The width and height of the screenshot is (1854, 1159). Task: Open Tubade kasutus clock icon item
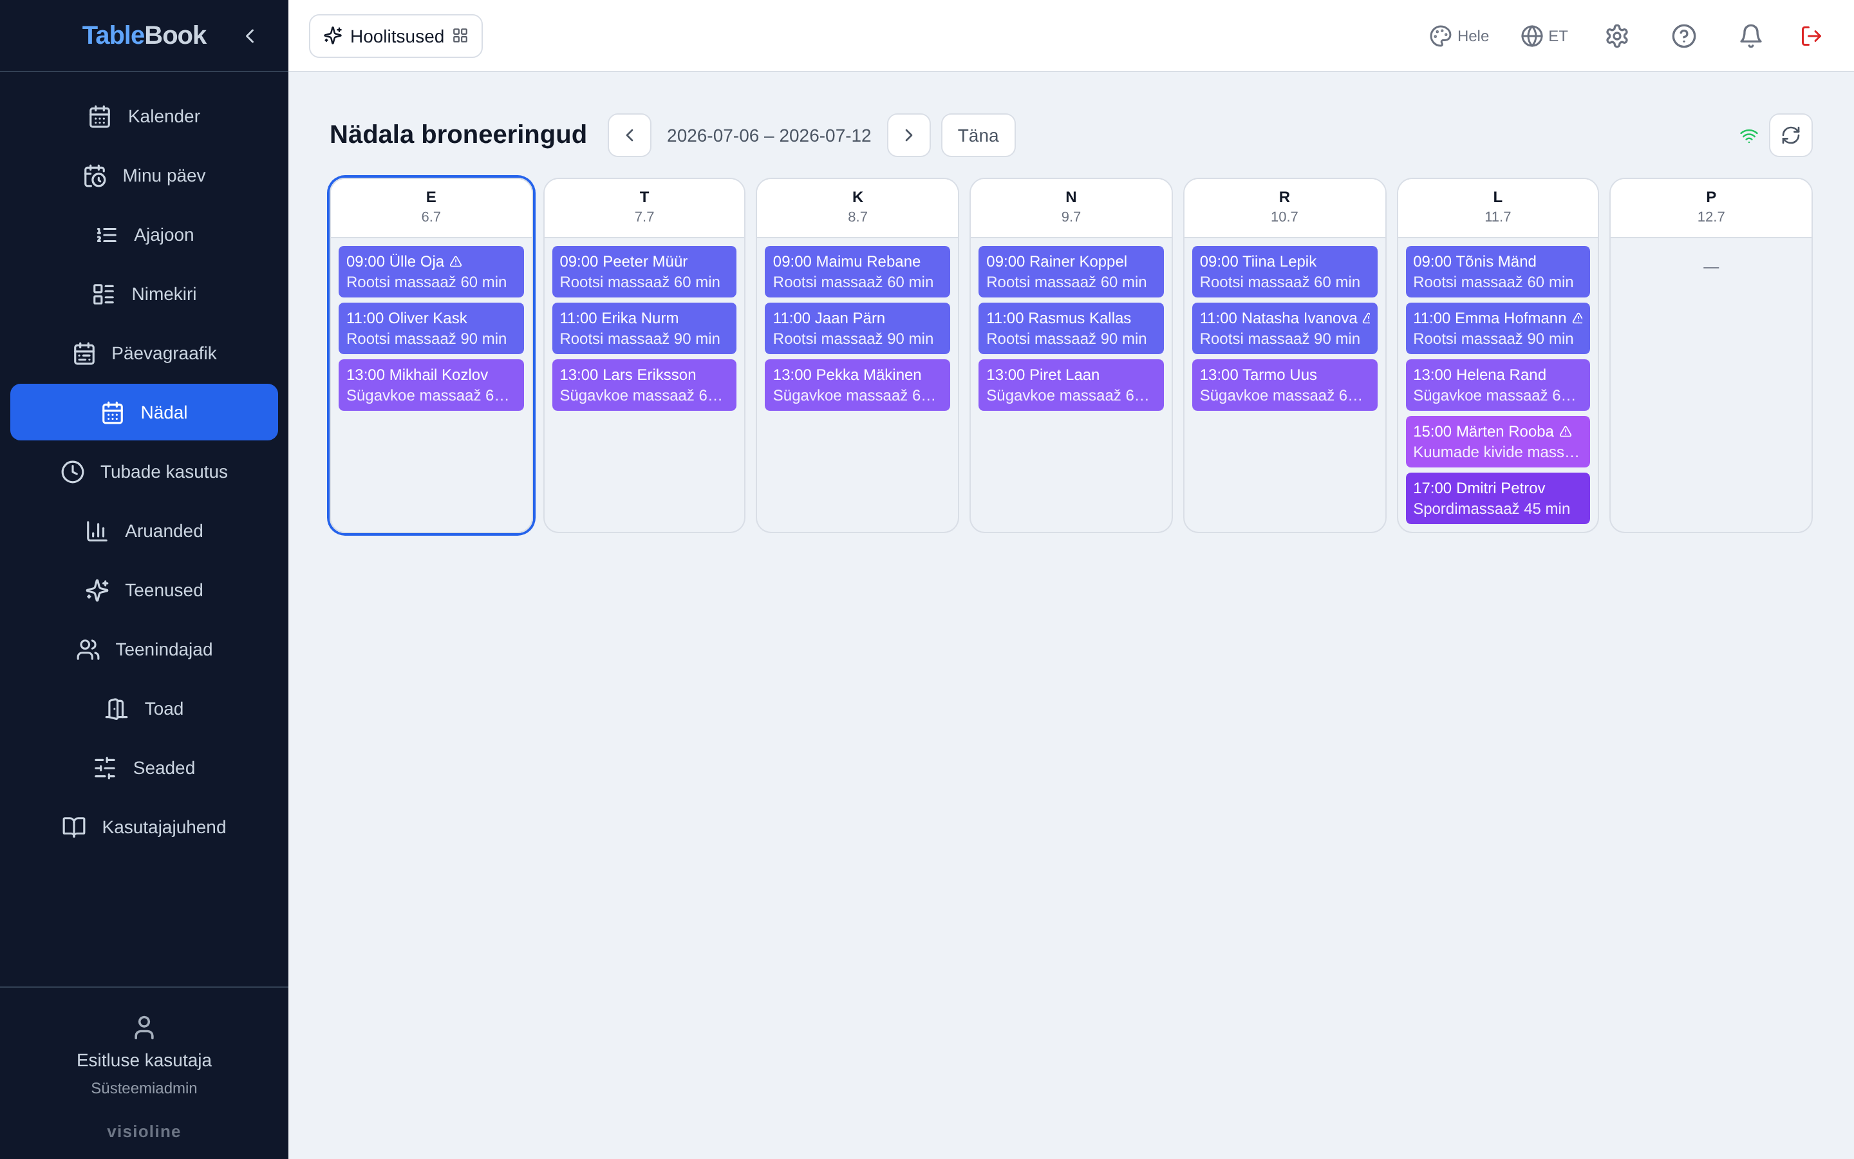(x=73, y=471)
